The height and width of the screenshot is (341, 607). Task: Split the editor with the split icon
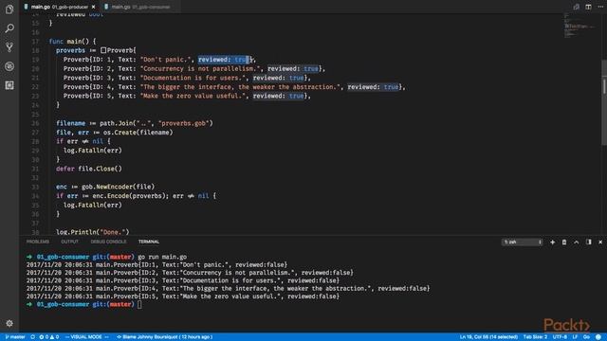588,7
